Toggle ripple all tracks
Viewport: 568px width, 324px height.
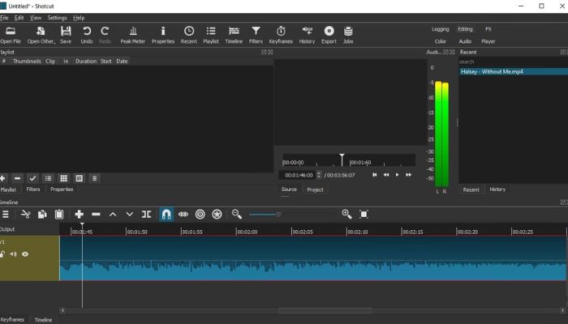click(x=217, y=215)
